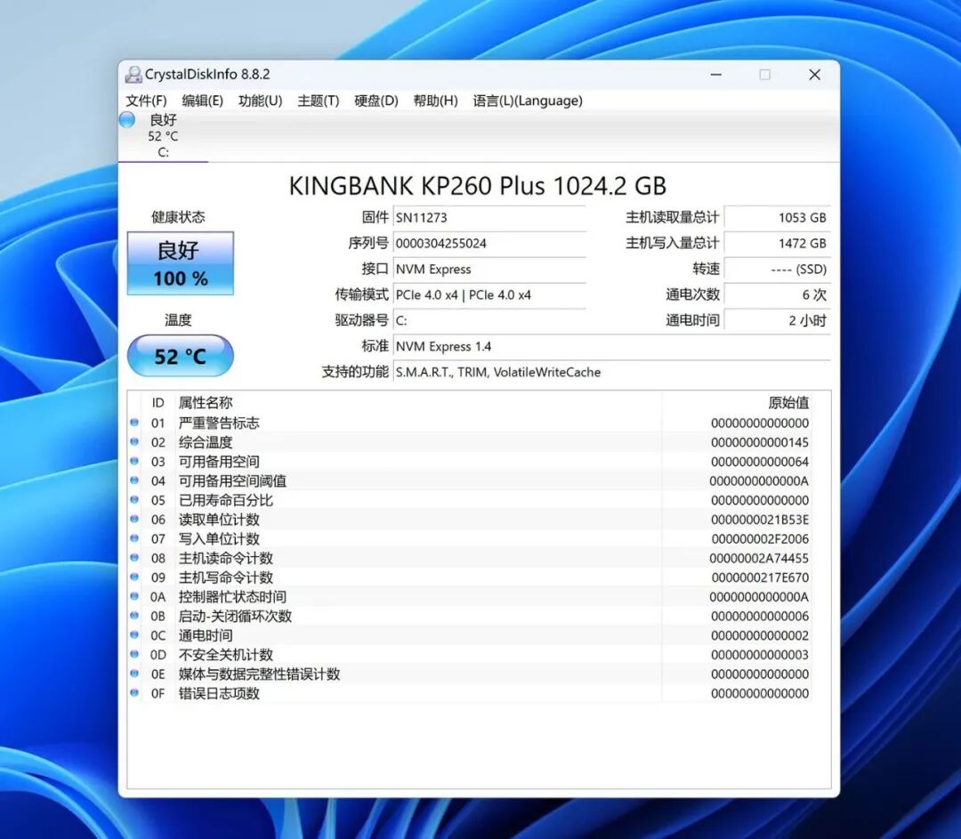This screenshot has height=839, width=961.
Task: Select the C: drive tab showing 良好 52 °C
Action: (163, 136)
